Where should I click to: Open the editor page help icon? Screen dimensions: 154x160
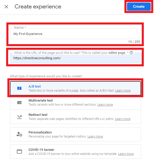(x=131, y=53)
